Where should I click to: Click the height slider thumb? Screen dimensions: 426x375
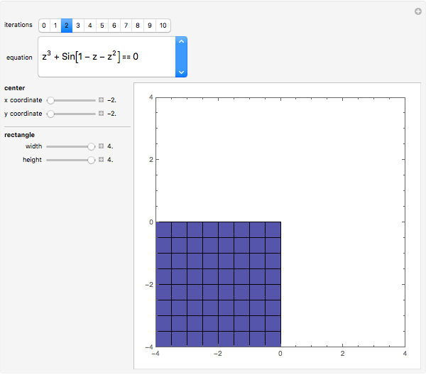click(x=91, y=160)
